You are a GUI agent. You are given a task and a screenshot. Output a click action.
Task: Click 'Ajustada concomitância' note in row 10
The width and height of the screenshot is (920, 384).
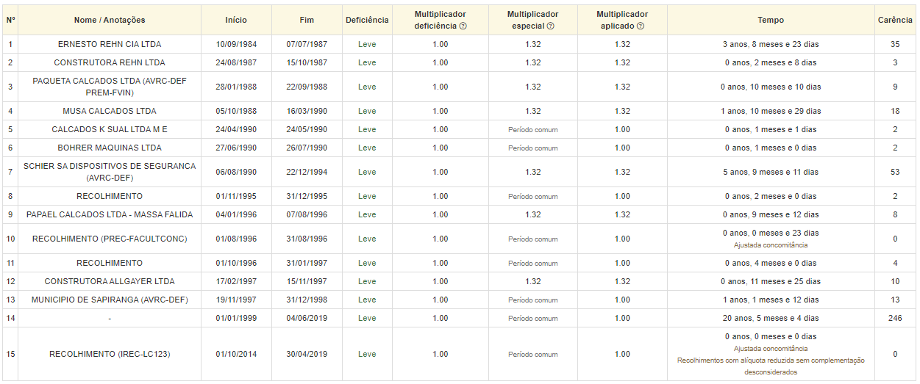[x=771, y=245]
